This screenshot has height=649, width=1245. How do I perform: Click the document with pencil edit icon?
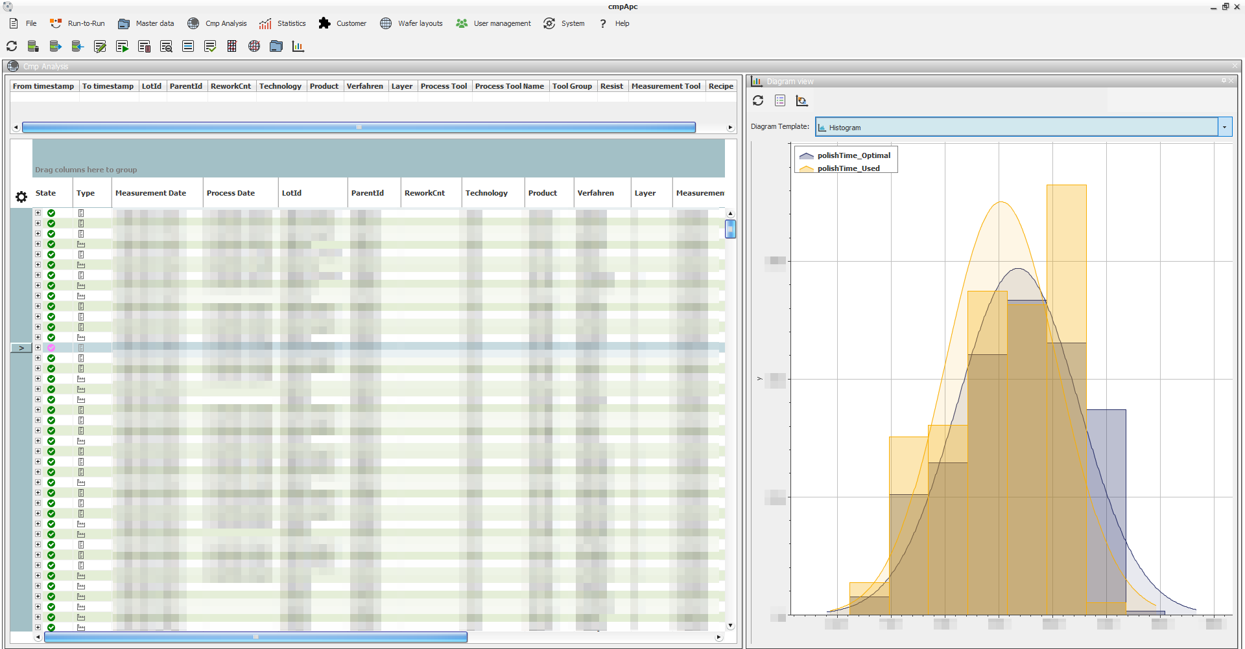pos(100,46)
